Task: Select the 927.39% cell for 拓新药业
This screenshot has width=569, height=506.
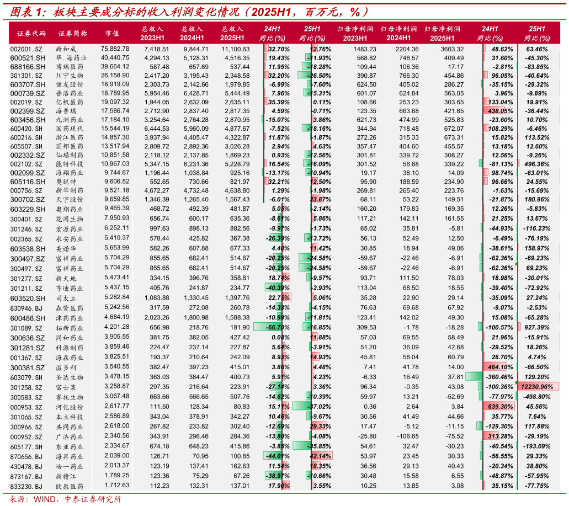Action: pyautogui.click(x=537, y=327)
